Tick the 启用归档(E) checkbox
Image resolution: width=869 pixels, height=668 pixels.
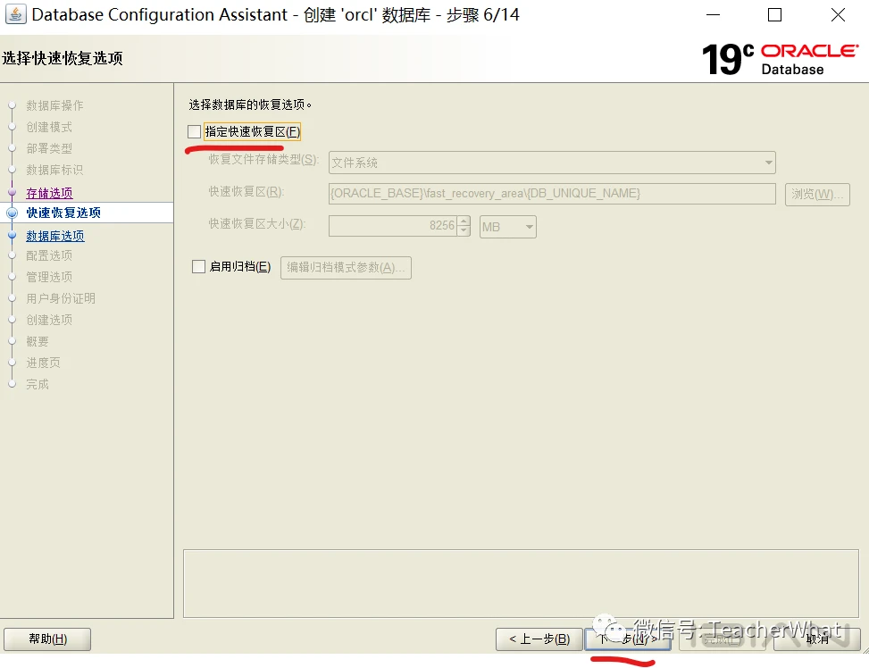(x=198, y=267)
